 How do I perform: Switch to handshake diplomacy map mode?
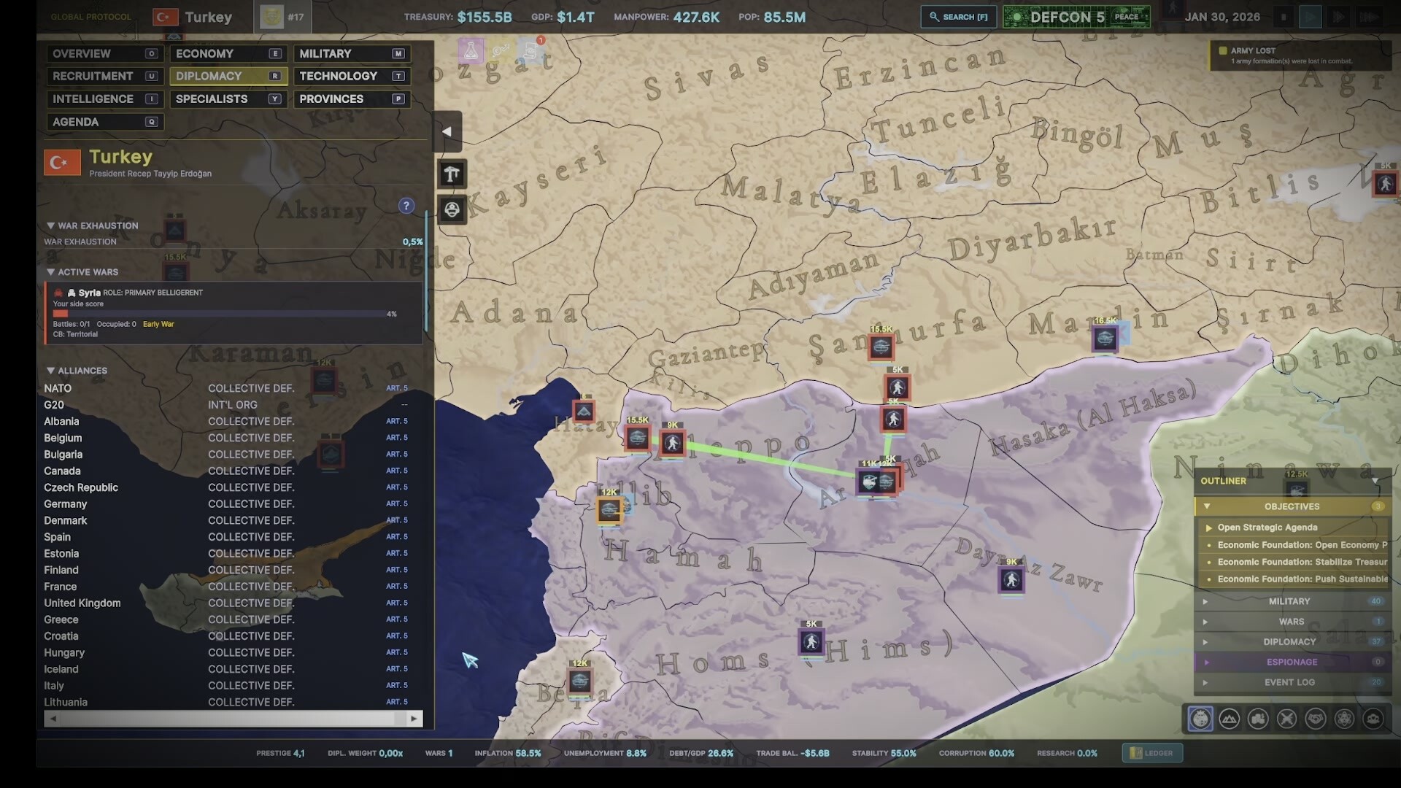coord(1316,719)
